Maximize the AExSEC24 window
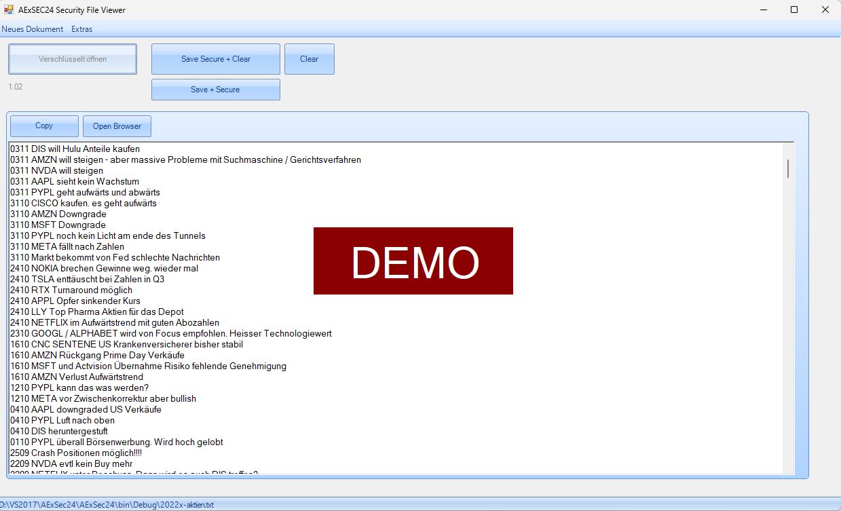This screenshot has height=511, width=841. [793, 10]
